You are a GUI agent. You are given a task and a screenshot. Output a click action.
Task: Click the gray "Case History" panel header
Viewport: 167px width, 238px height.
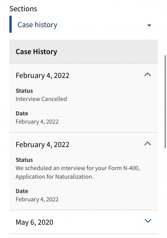(83, 52)
